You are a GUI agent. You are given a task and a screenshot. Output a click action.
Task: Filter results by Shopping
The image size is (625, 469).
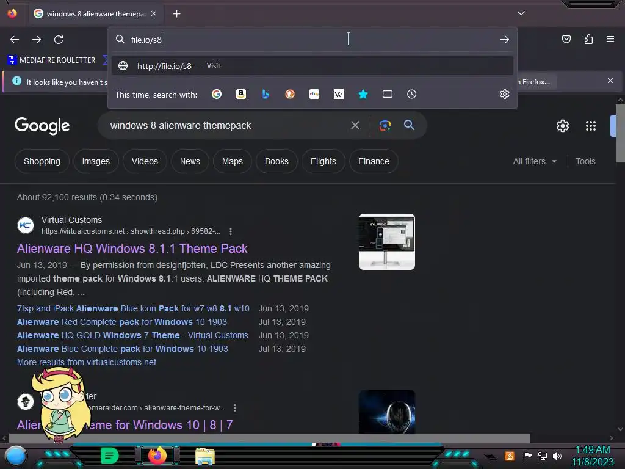pos(42,161)
